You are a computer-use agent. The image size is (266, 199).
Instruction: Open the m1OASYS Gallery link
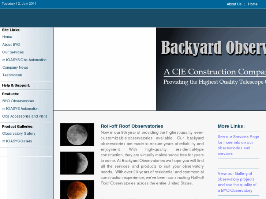click(17, 141)
